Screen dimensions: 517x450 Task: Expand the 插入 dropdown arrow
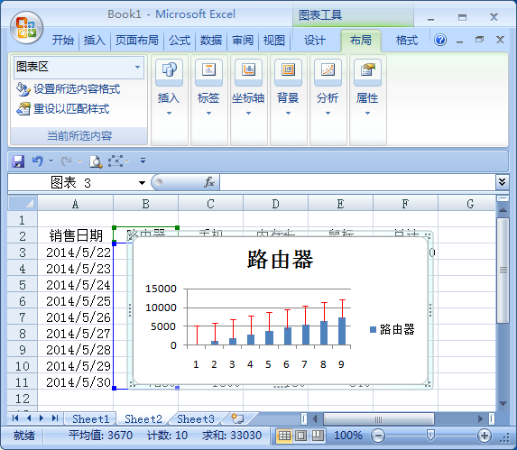(169, 113)
